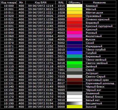Choose the bright green Светло-зелёный swatch
This screenshot has width=118, height=110.
(75, 63)
